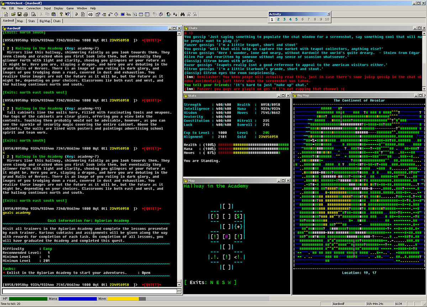The image size is (427, 307).
Task: Click the Gold value 234956958 in Stats
Action: (268, 137)
